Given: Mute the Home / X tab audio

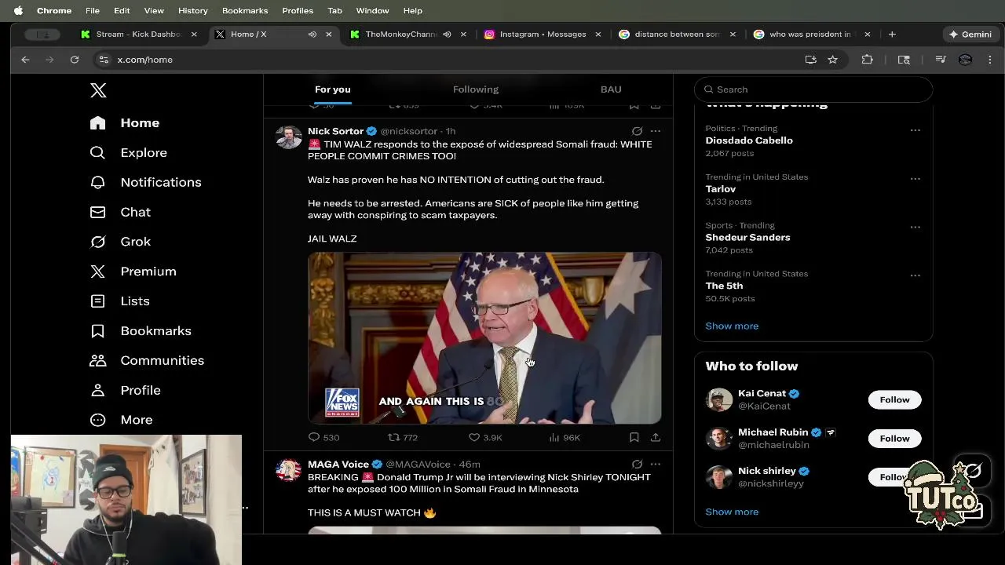Looking at the screenshot, I should coord(312,35).
